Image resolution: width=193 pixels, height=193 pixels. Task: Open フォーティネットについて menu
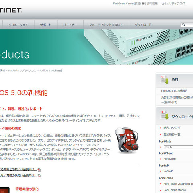point(106,25)
